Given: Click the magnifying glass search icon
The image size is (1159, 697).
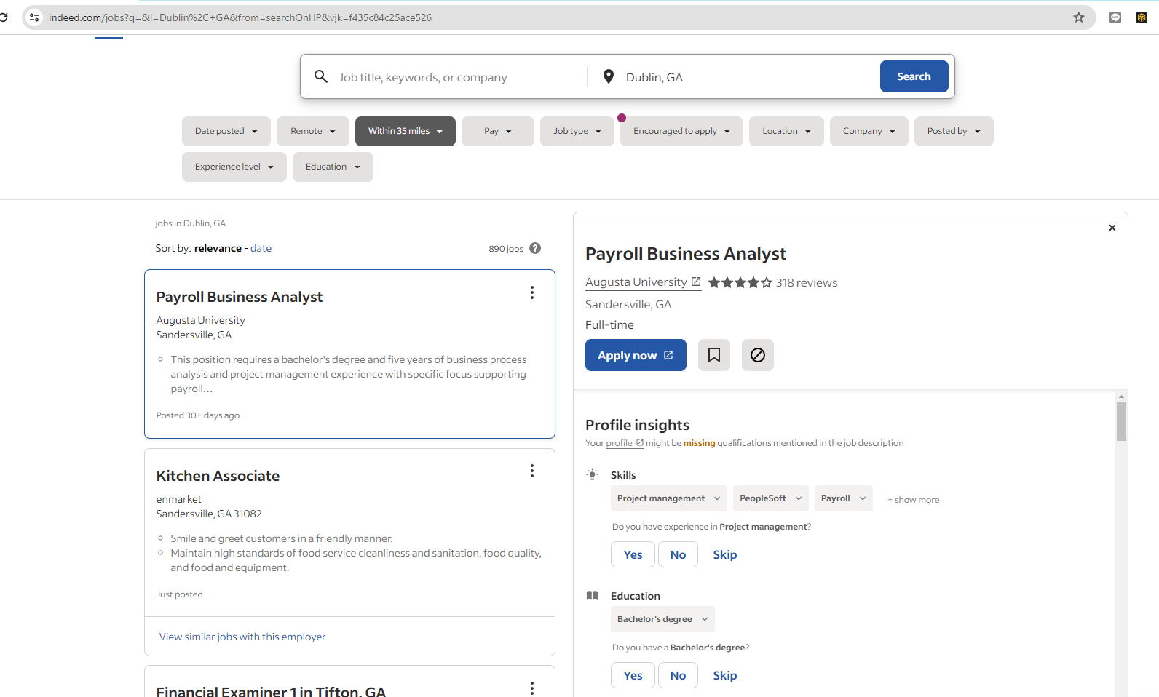Looking at the screenshot, I should [x=320, y=76].
